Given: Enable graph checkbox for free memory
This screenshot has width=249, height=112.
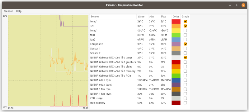Looking at the screenshot, I should point(185,103).
